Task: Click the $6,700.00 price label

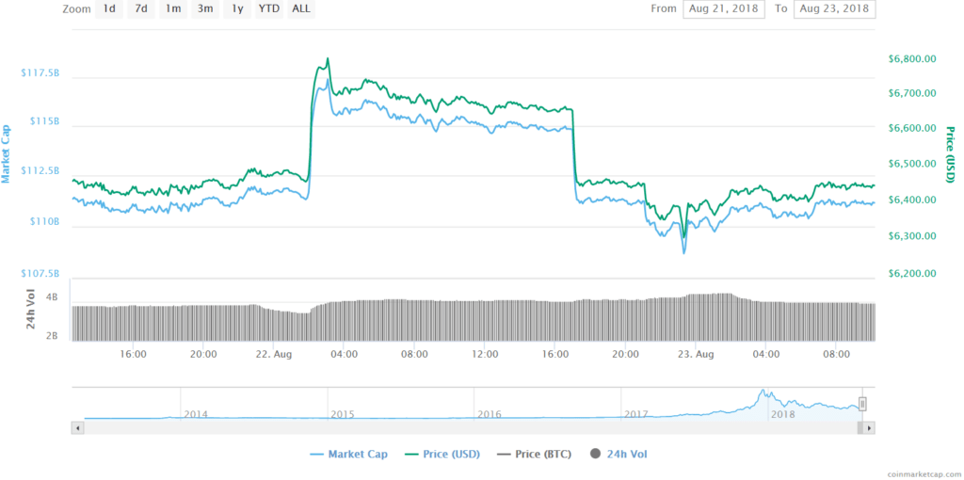Action: pyautogui.click(x=912, y=93)
